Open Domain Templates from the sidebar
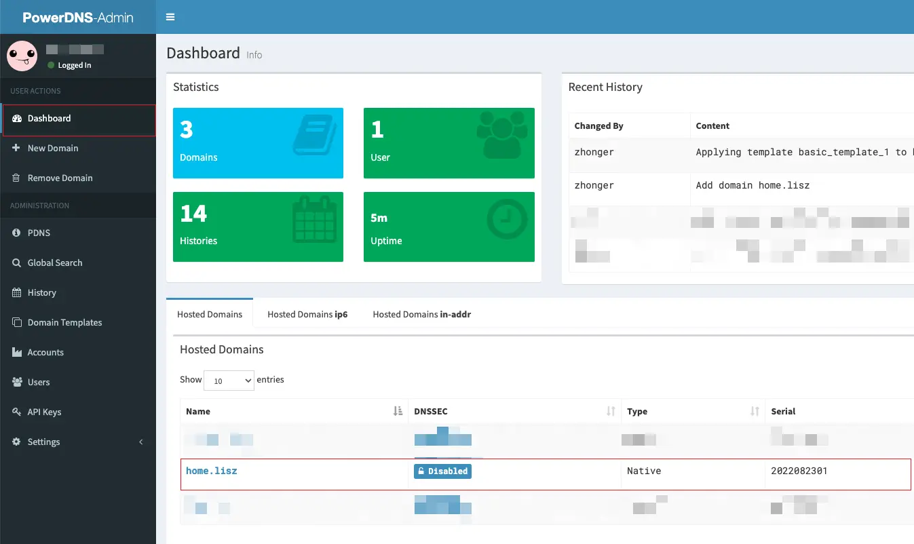The height and width of the screenshot is (544, 914). tap(64, 322)
